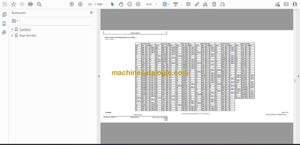Screen dimensions: 300x145
Task: Open the sign document tool
Action: coord(205,4)
